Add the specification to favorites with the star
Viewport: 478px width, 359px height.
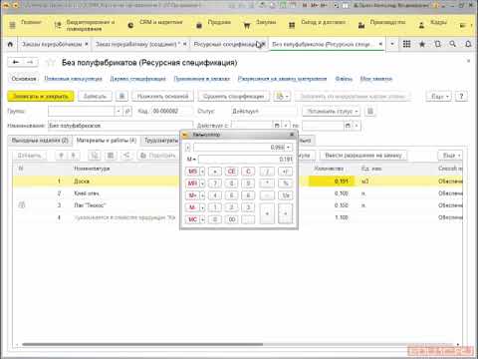click(x=51, y=63)
